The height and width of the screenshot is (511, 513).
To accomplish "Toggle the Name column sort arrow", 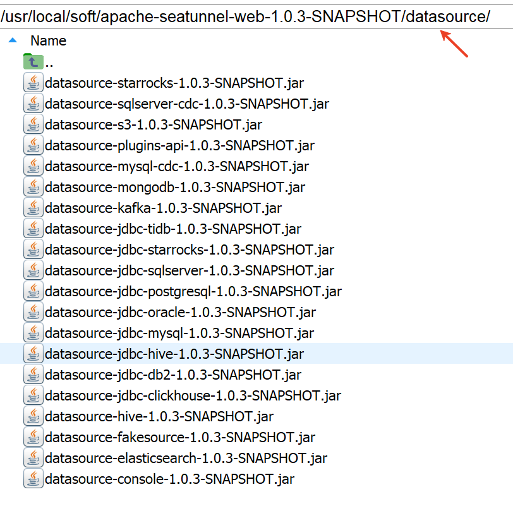I will [x=13, y=40].
